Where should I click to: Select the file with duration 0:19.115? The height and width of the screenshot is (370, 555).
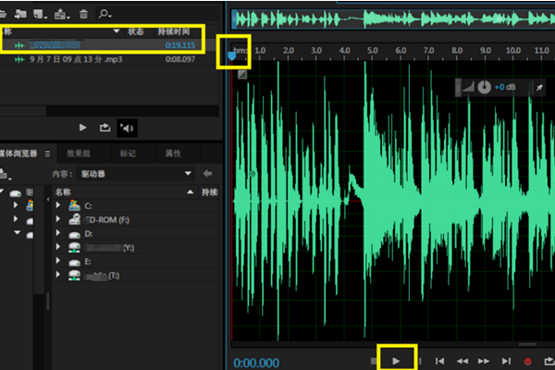[109, 45]
